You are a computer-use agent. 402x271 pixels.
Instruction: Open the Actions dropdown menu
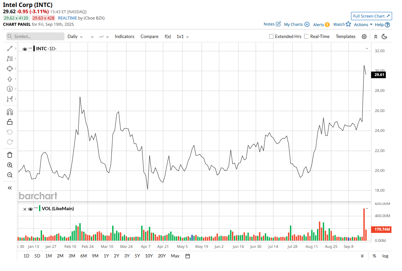pyautogui.click(x=363, y=24)
